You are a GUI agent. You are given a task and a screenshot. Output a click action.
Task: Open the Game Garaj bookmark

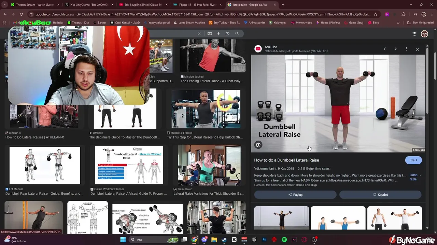click(x=353, y=23)
